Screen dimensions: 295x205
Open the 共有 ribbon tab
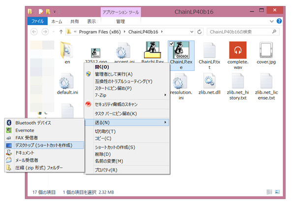[x=75, y=21]
